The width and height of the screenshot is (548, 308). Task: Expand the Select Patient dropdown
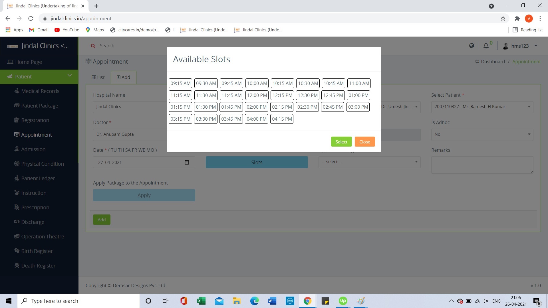482,107
